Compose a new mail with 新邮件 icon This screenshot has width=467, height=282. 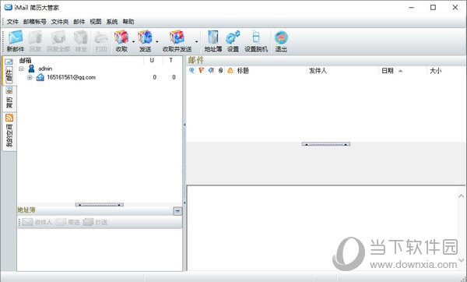click(x=16, y=41)
